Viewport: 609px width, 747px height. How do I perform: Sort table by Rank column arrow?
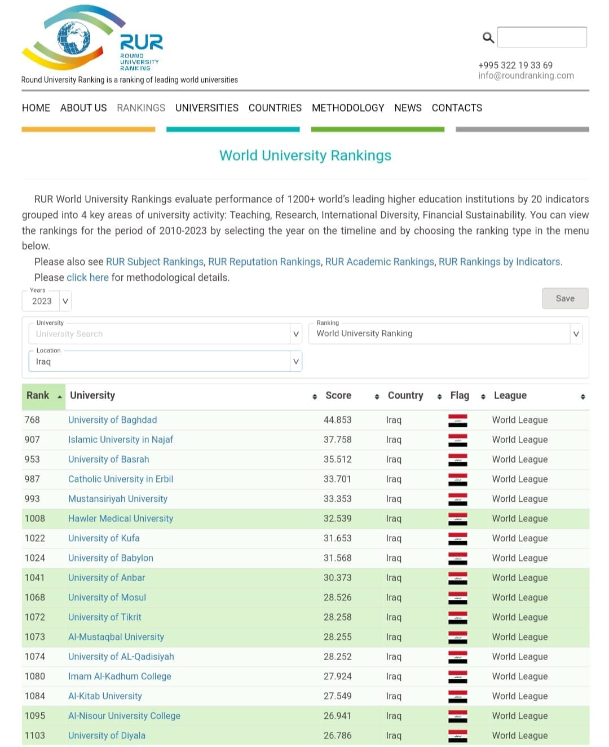(60, 397)
